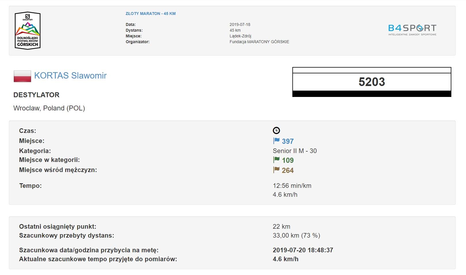Image resolution: width=466 pixels, height=275 pixels.
Task: Open the ZŁOTY MARATON - 45 KM link
Action: [x=151, y=14]
